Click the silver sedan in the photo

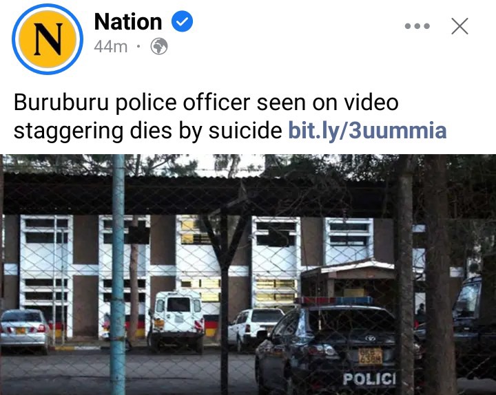pyautogui.click(x=24, y=330)
